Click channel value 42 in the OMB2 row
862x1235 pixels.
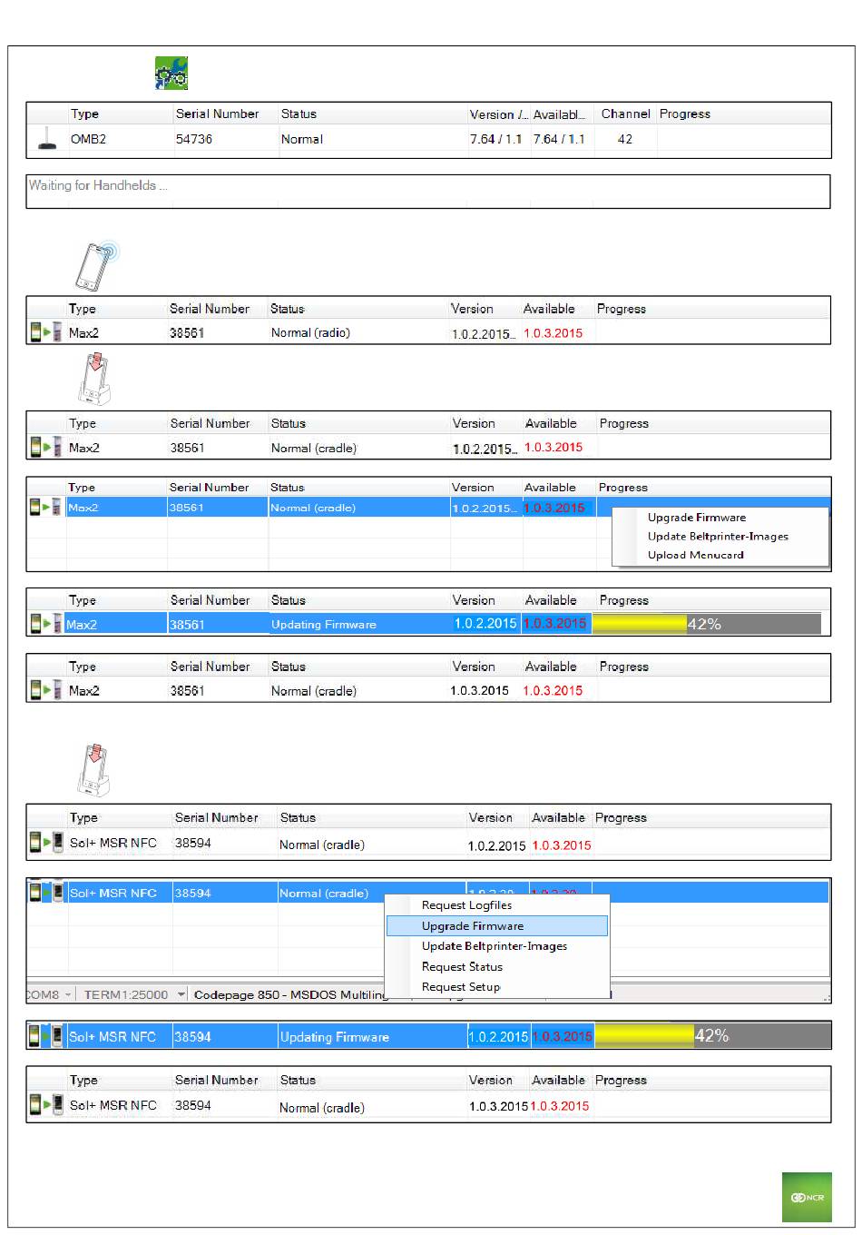pos(625,139)
